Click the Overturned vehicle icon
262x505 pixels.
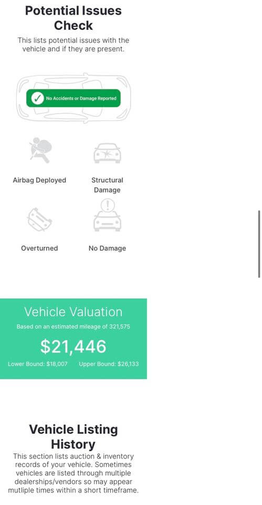(x=39, y=219)
